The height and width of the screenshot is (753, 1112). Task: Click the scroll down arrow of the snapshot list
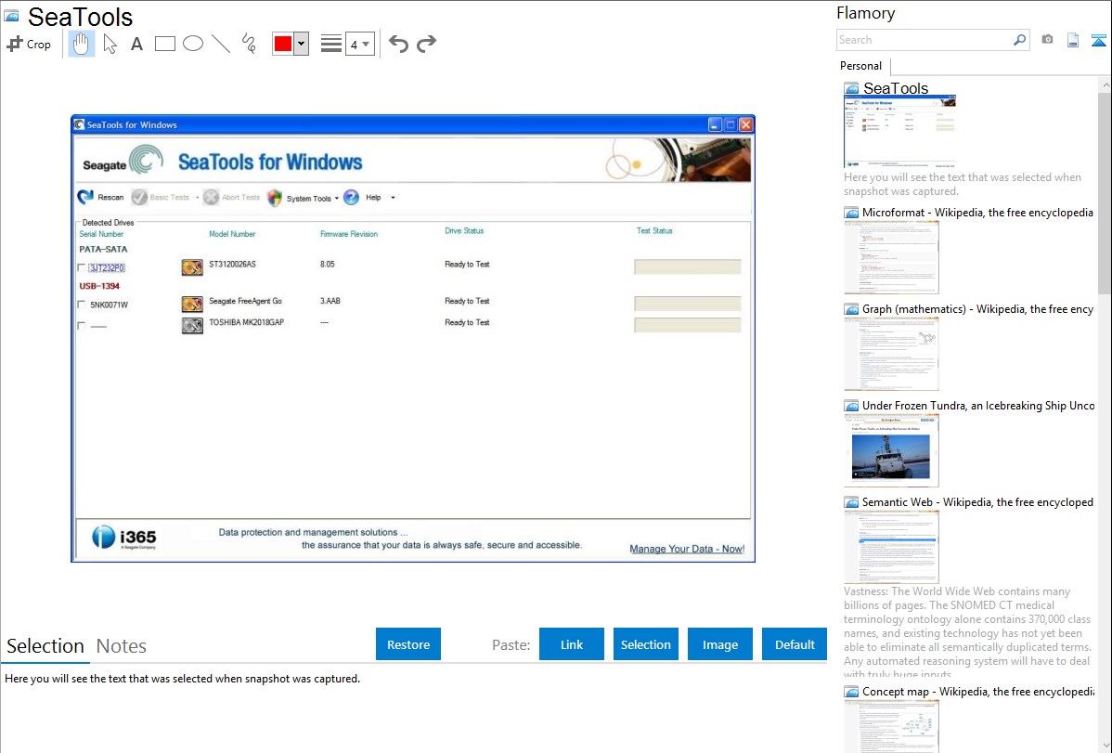click(1105, 746)
